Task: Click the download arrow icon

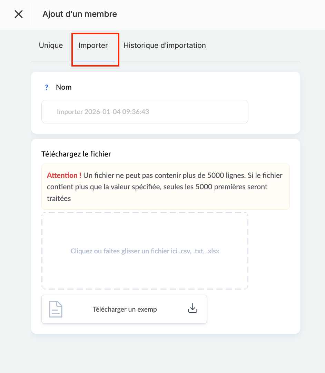Action: coord(193,309)
